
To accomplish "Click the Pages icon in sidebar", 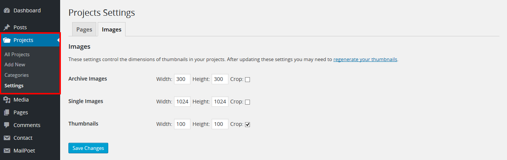I will click(7, 112).
